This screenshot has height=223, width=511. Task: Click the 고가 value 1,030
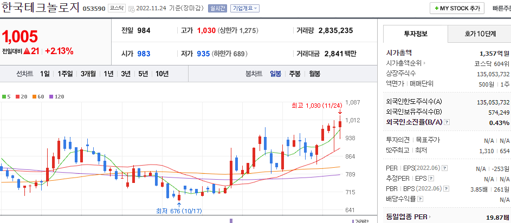click(x=206, y=31)
